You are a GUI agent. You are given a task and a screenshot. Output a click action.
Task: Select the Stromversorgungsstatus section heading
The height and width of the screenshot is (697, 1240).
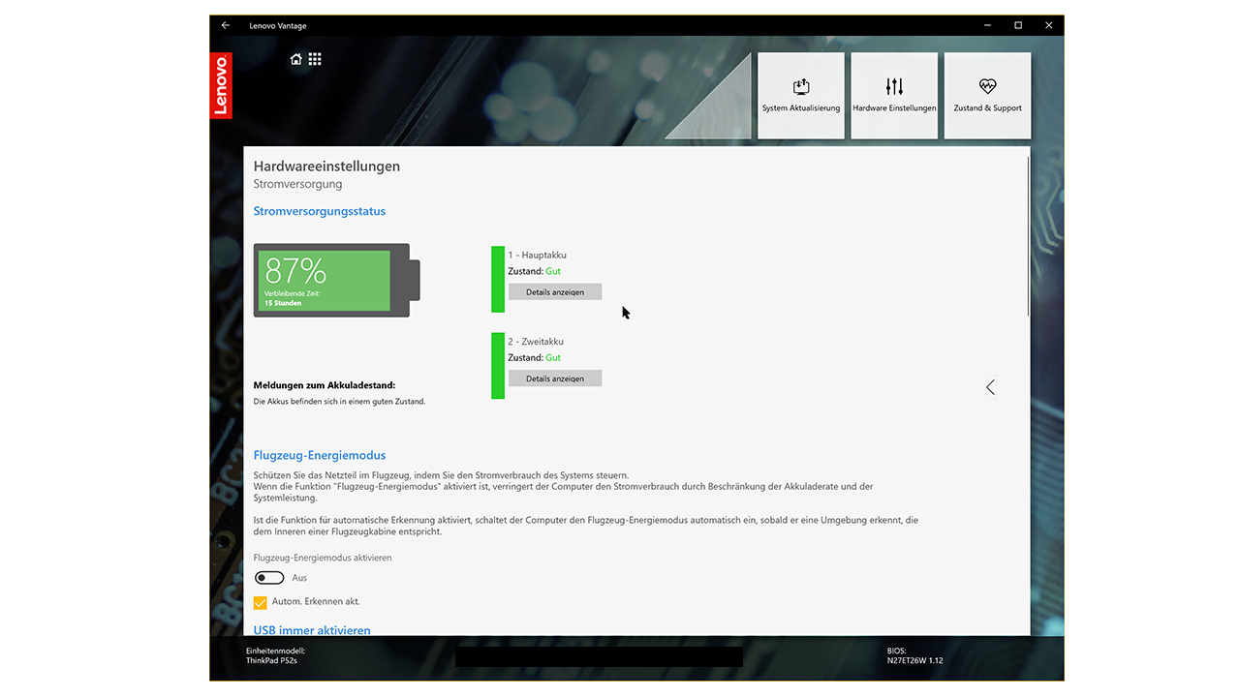(320, 211)
